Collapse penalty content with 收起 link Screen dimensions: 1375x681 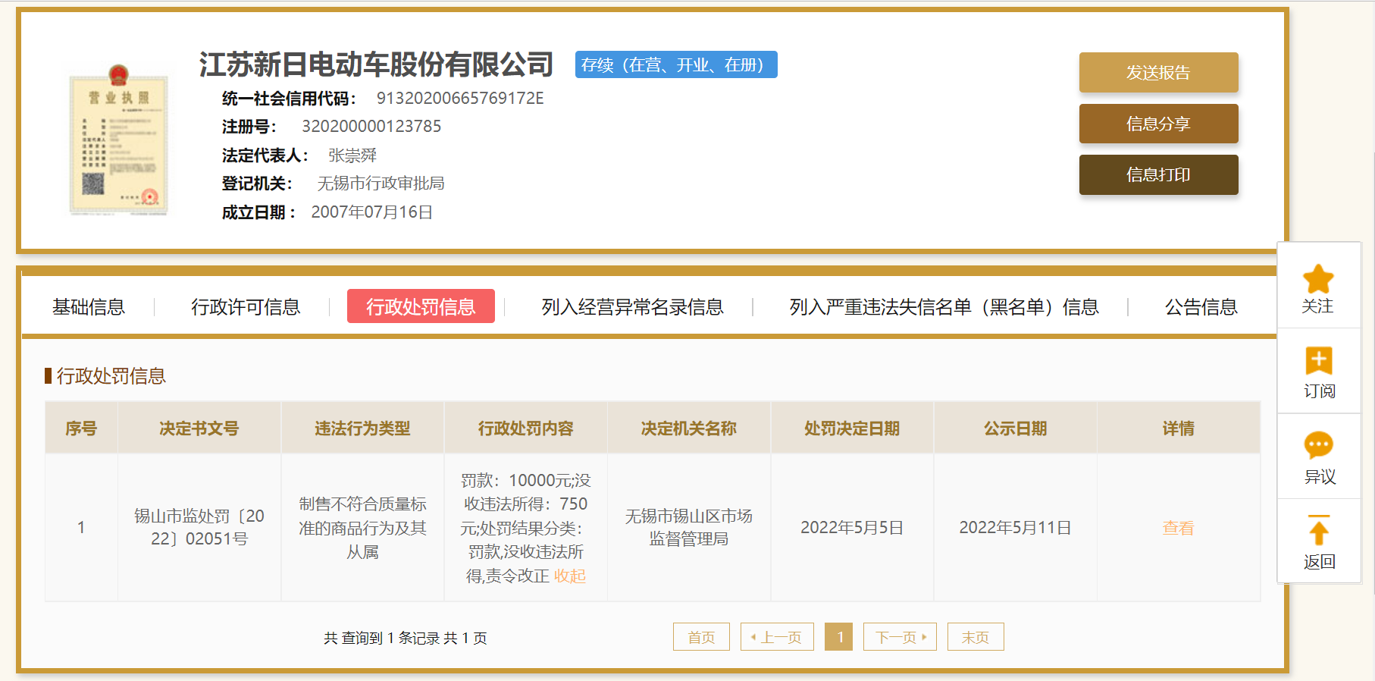coord(570,576)
